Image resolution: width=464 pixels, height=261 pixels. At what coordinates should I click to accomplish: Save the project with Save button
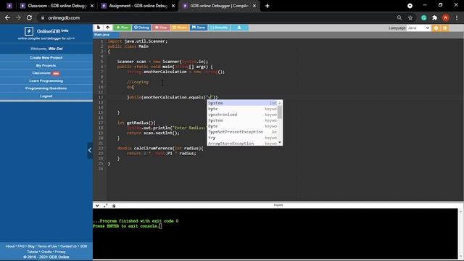[x=199, y=28]
